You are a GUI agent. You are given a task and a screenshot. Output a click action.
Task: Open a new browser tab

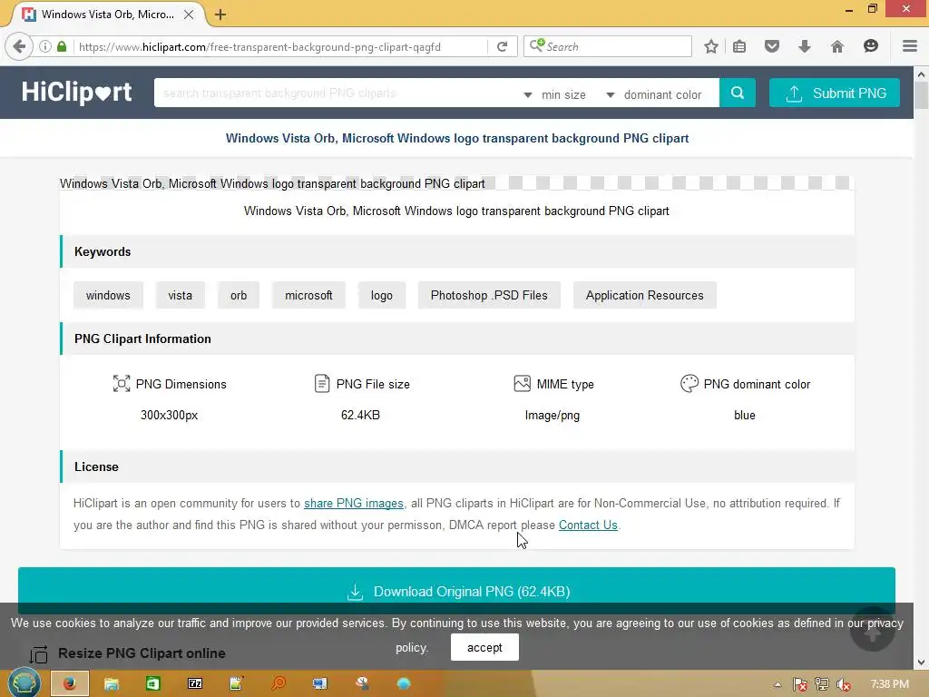pos(220,15)
